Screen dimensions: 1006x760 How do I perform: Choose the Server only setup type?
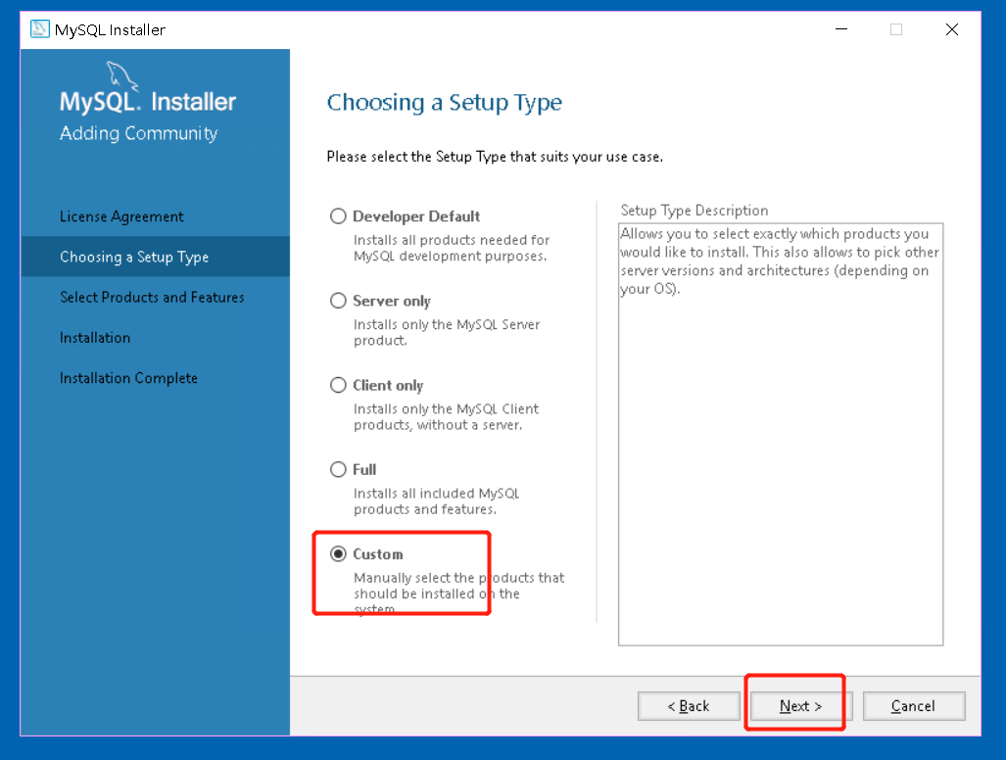click(x=338, y=301)
